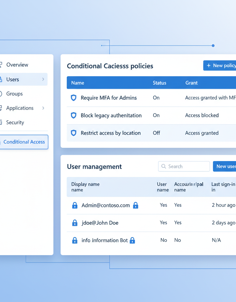Open the info Information Bot user
Screen dimensions: 236x302
[105, 240]
